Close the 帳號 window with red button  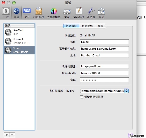pos(3,3)
